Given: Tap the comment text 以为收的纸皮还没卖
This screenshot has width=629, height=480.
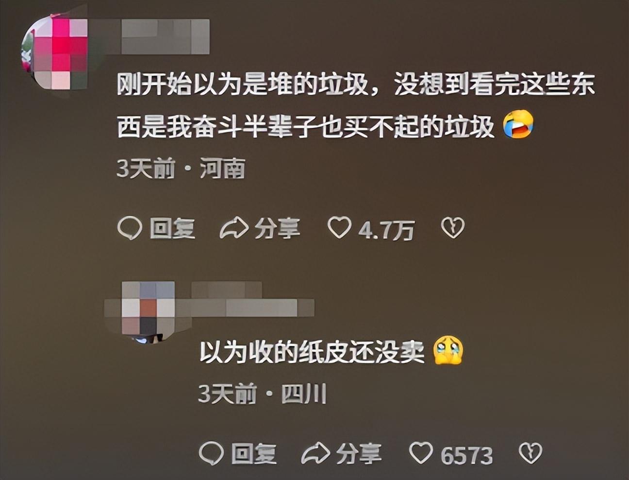Looking at the screenshot, I should pyautogui.click(x=312, y=351).
